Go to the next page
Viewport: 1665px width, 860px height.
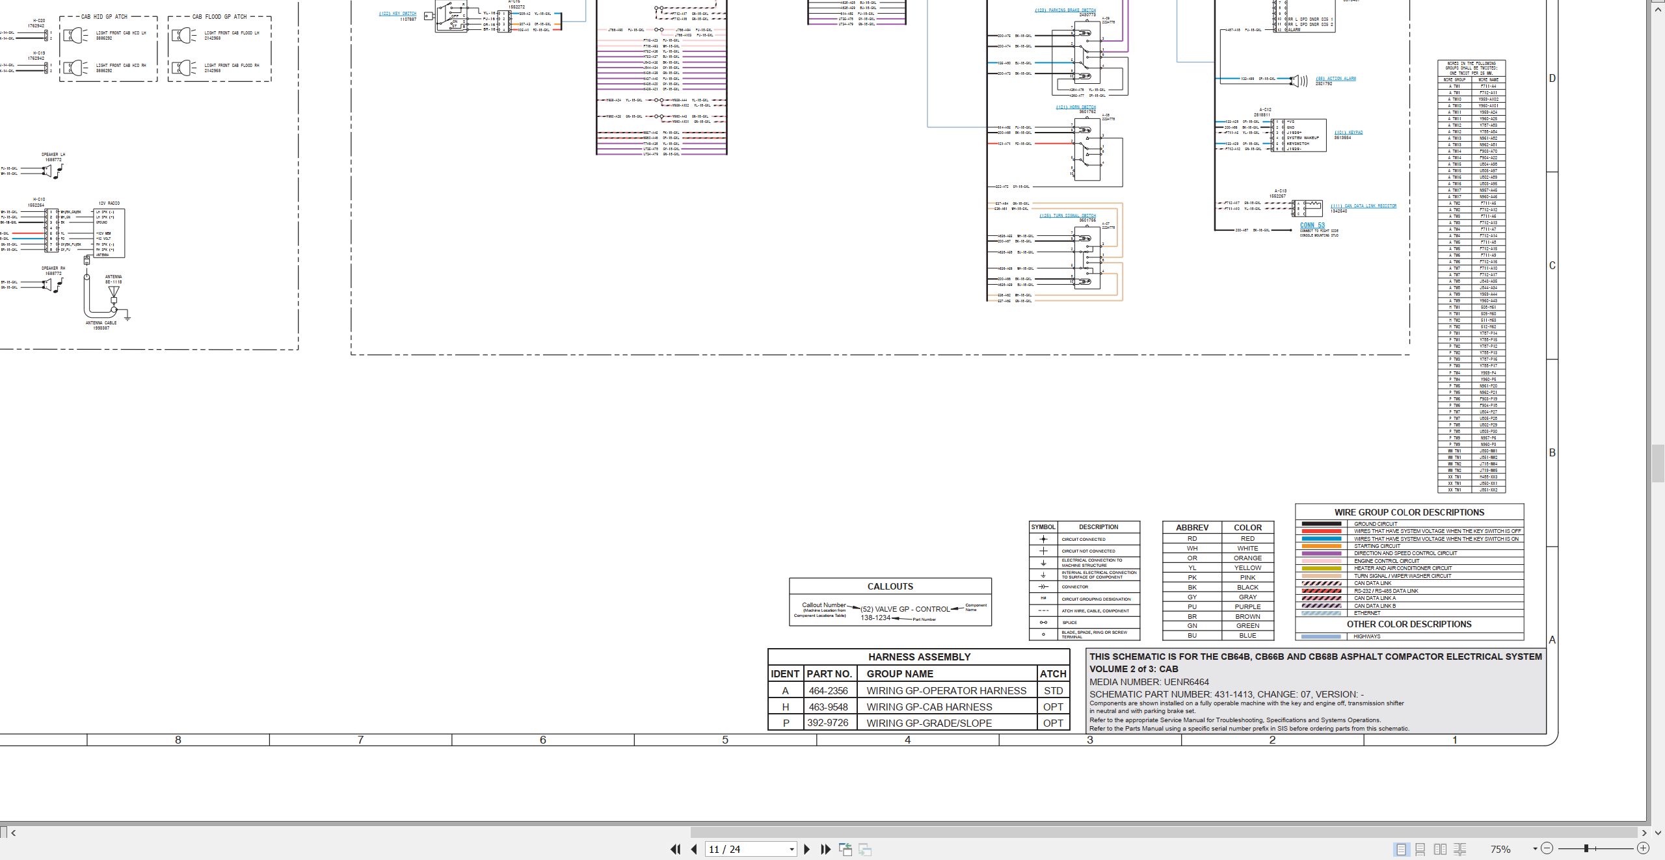[807, 849]
